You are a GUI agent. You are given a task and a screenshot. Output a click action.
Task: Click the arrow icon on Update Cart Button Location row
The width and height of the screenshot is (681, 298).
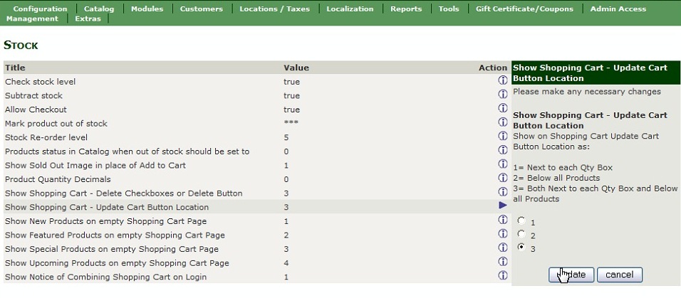click(x=503, y=205)
